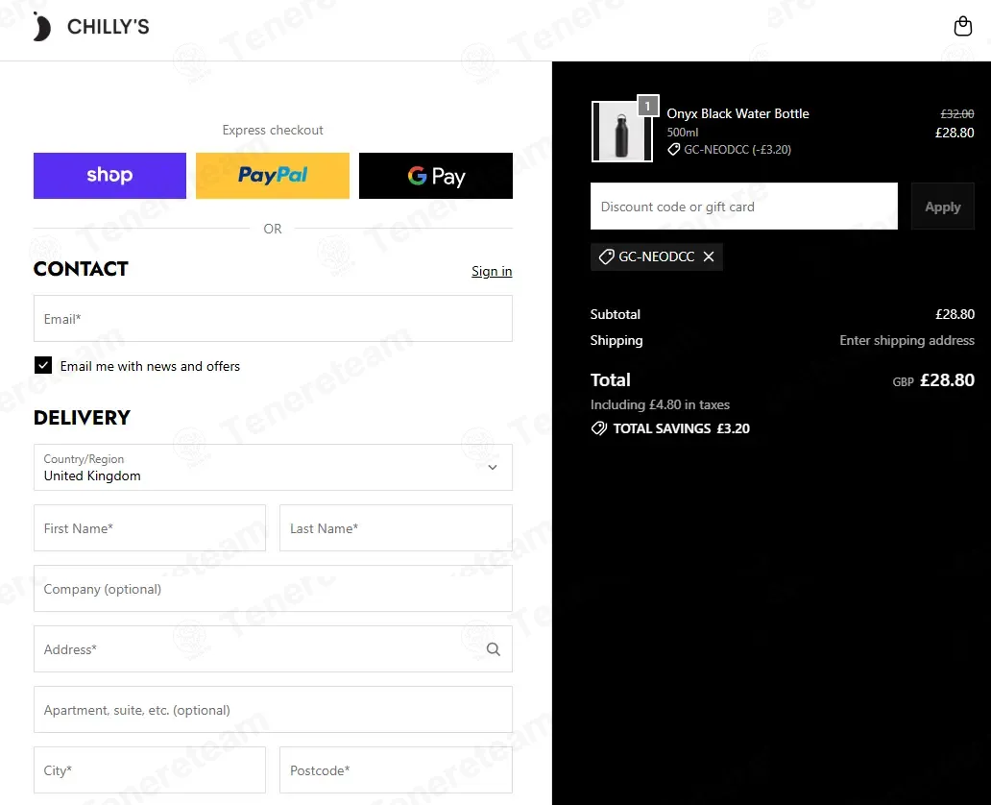Viewport: 991px width, 805px height.
Task: Click the address search magnifier icon
Action: point(493,649)
